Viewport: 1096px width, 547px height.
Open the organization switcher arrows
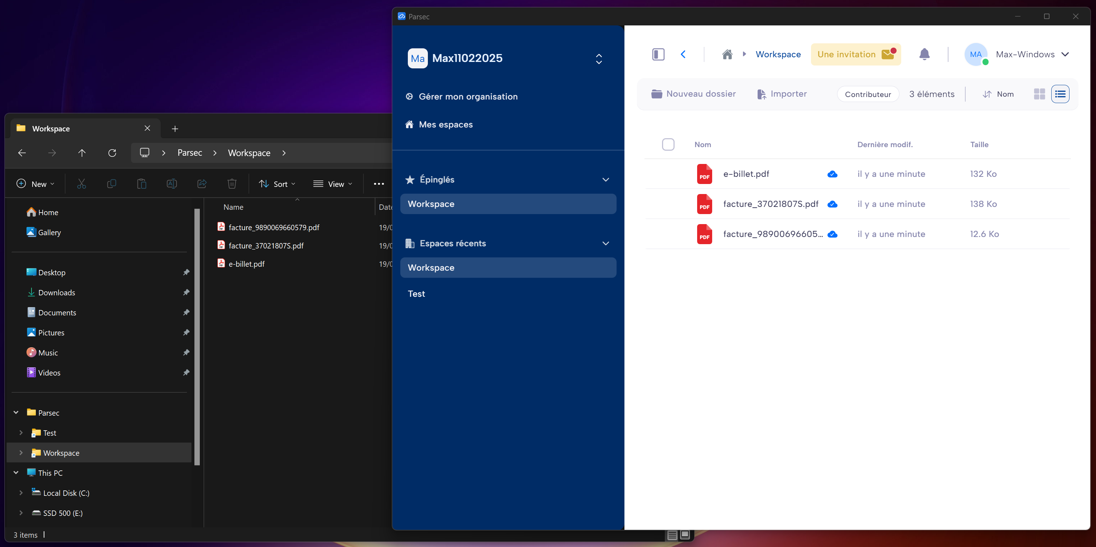point(599,59)
